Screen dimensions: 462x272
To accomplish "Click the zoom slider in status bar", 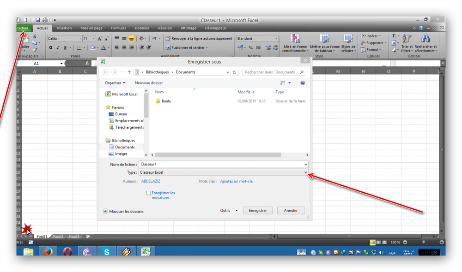I will pos(423,242).
